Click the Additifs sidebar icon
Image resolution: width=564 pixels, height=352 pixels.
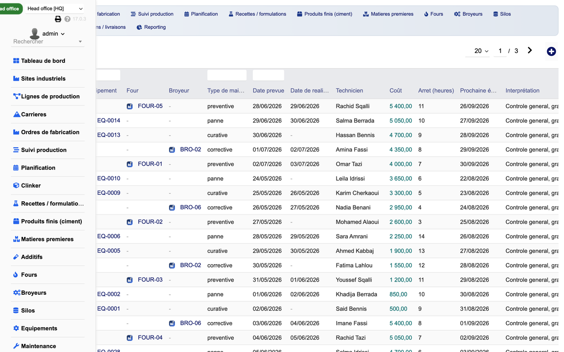16,257
